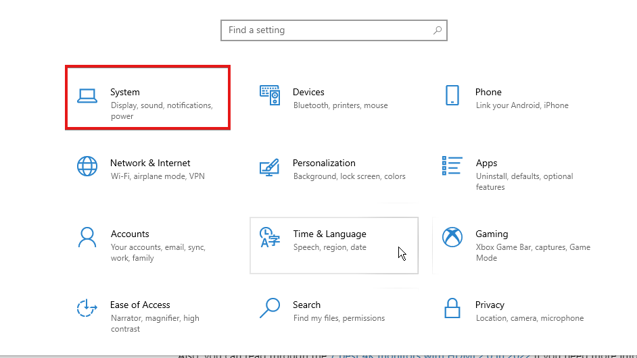
Task: Click the Time & Language clock icon
Action: click(x=270, y=237)
